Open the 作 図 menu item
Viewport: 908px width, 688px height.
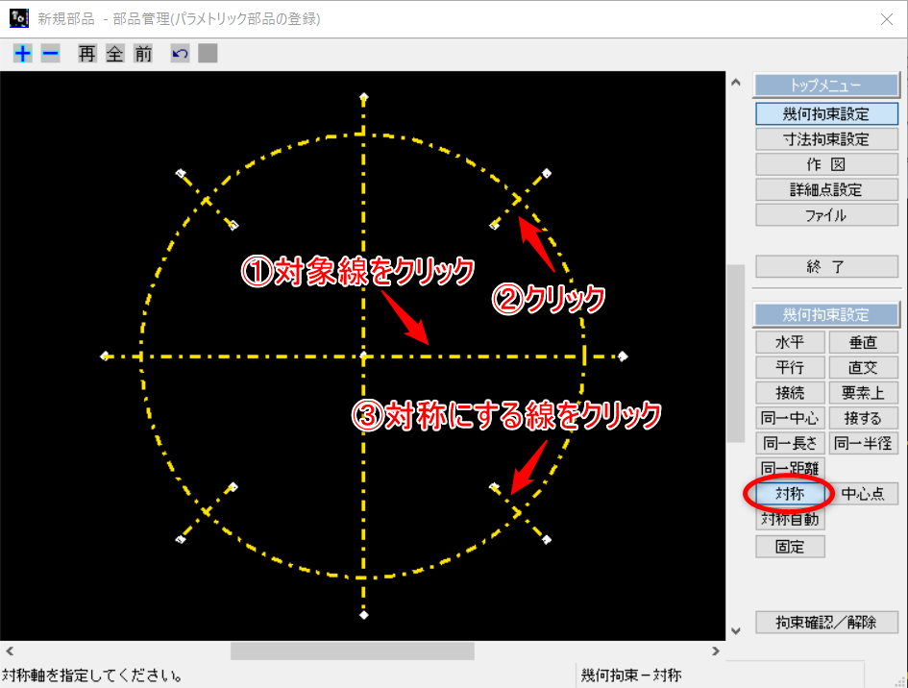pyautogui.click(x=826, y=164)
